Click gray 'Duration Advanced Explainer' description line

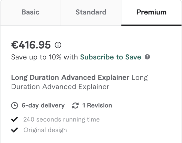tap(60, 87)
